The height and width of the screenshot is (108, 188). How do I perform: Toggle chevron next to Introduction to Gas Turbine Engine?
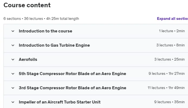(13, 45)
